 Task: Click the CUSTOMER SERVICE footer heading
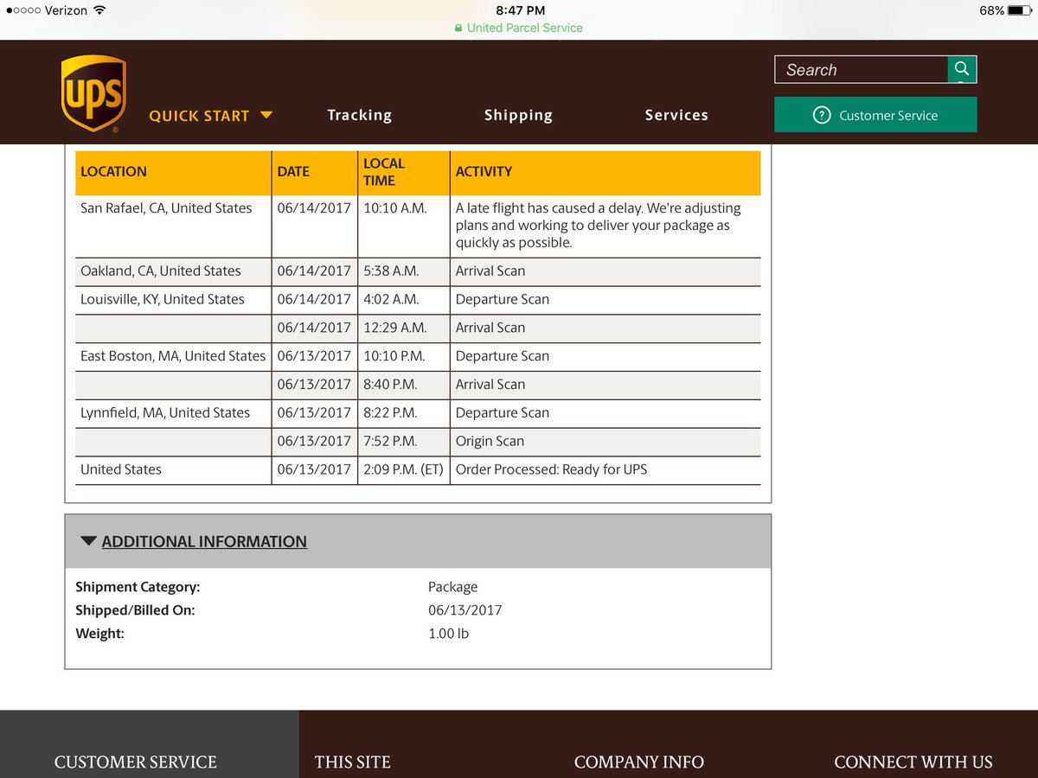coord(135,762)
